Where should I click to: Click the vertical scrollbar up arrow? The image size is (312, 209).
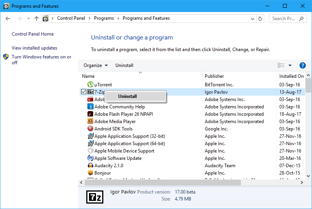[x=308, y=75]
